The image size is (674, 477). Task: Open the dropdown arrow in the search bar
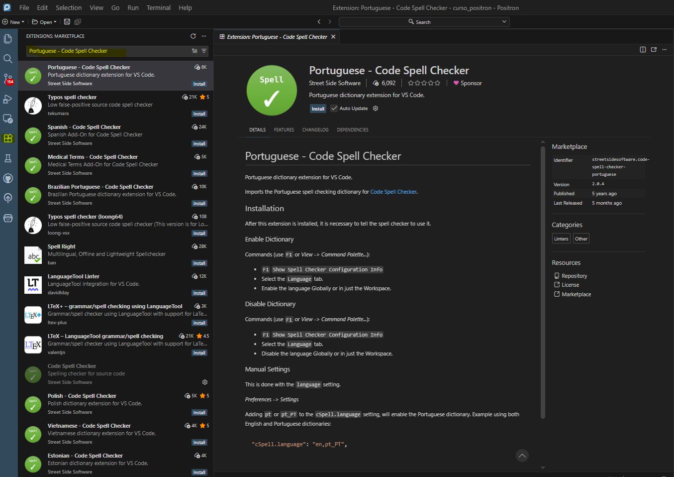[504, 22]
